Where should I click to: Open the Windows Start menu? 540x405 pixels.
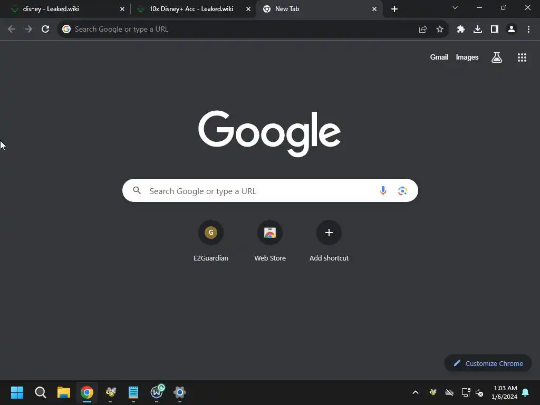17,392
